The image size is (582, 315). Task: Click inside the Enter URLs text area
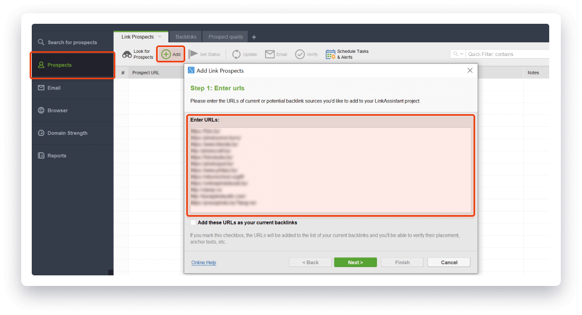[x=331, y=170]
